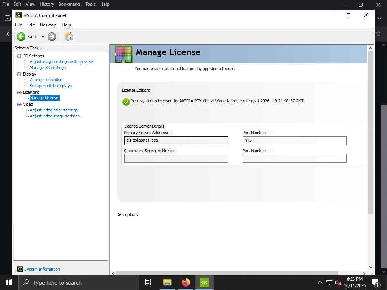Screen dimensions: 387x290
Task: Click the green license status checkmark icon
Action: [126, 102]
